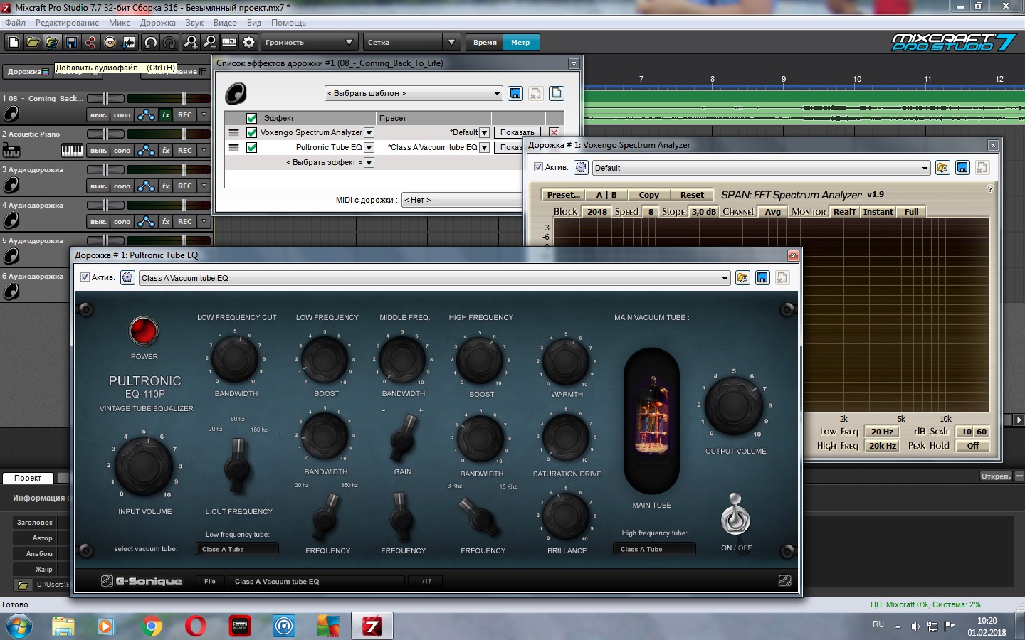Open automation for track 1 Coming_Back

(x=146, y=114)
